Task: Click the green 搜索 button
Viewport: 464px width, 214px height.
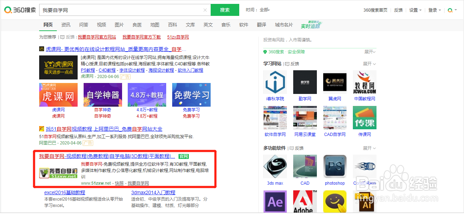Action: click(x=225, y=10)
